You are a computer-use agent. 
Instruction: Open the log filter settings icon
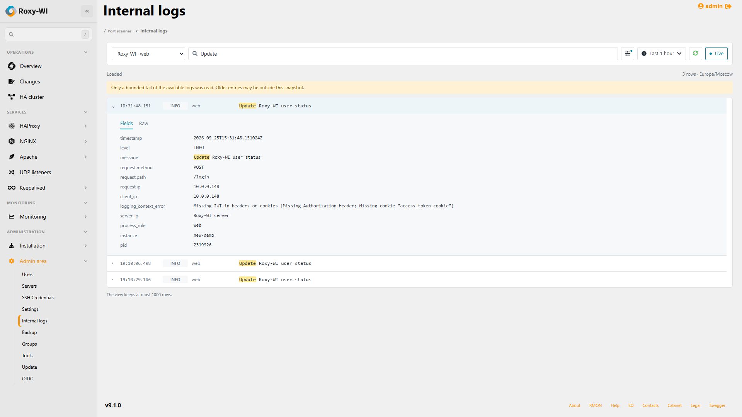(628, 54)
